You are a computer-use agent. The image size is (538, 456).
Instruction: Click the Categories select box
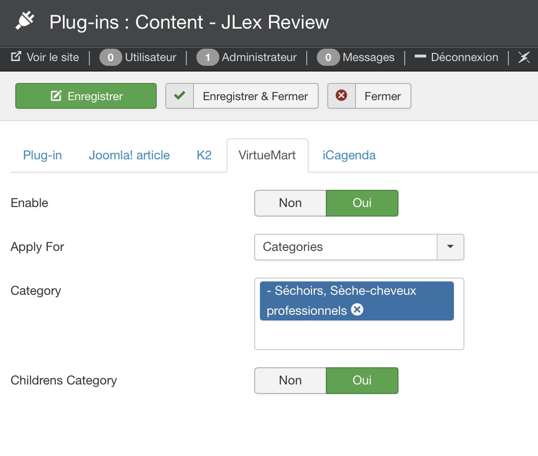pyautogui.click(x=345, y=247)
